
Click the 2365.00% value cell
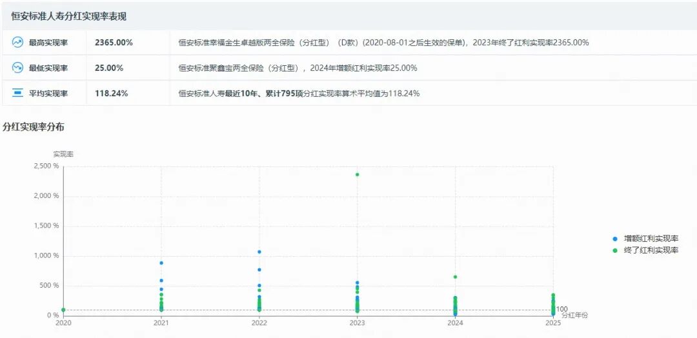[x=114, y=43]
